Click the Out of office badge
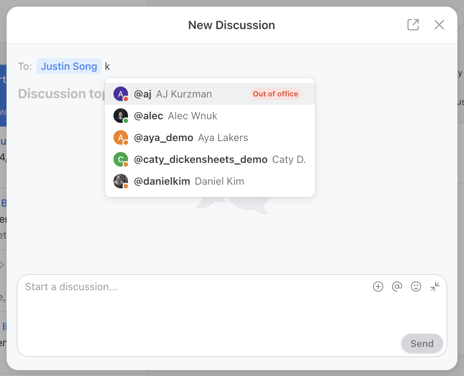Viewport: 464px width, 376px height. 275,94
